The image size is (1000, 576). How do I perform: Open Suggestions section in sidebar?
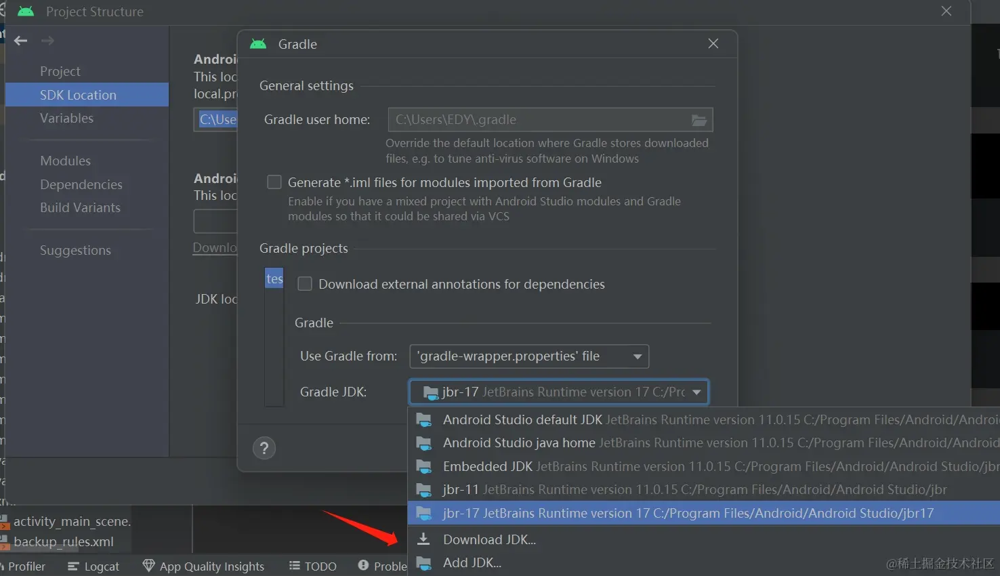pos(75,250)
